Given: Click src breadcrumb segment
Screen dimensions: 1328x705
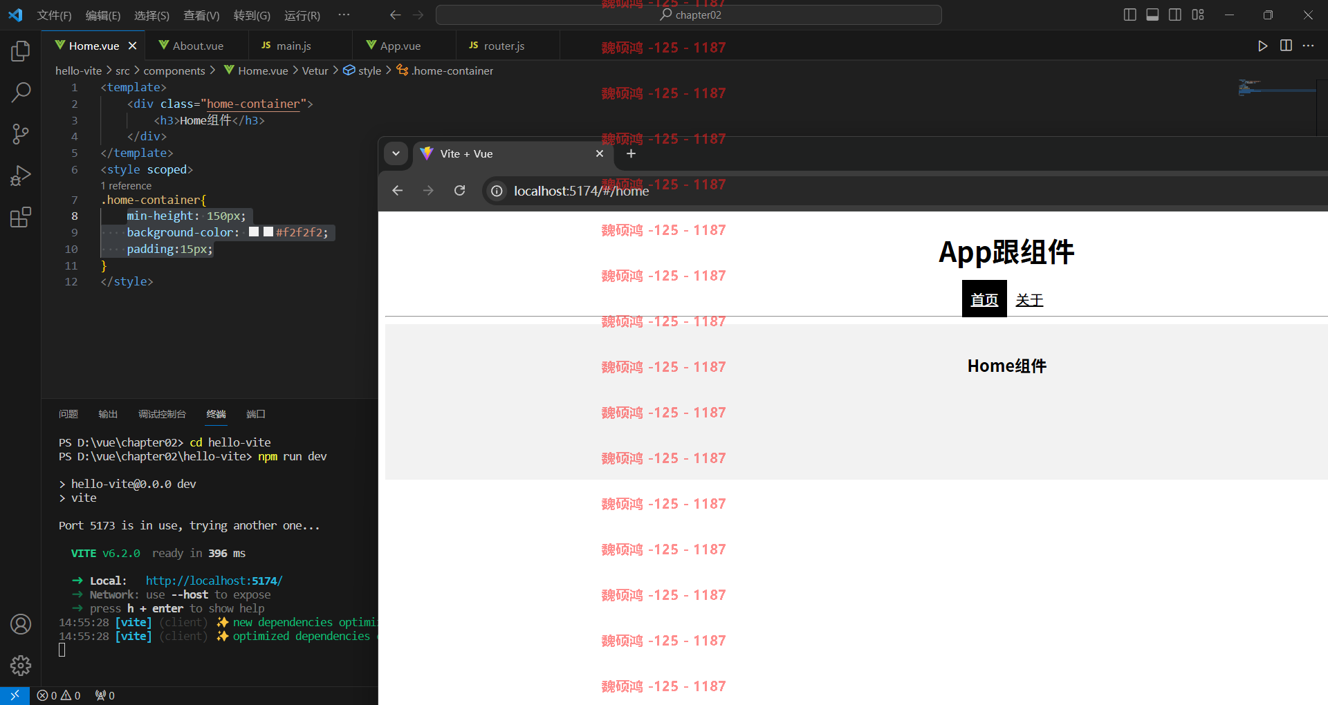Looking at the screenshot, I should point(122,70).
